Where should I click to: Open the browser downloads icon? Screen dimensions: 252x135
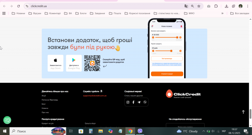[226, 6]
